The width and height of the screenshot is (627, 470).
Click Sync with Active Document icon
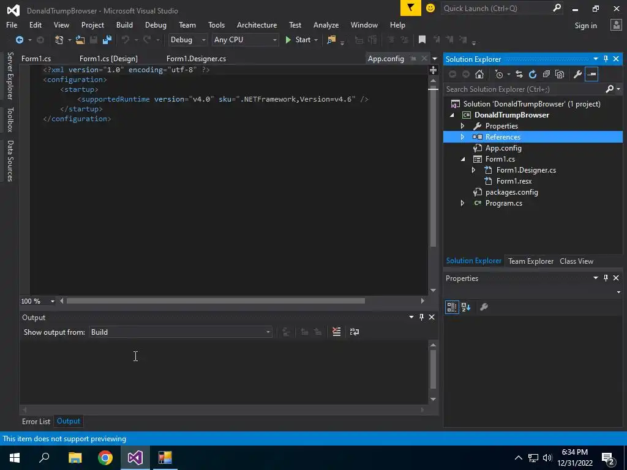[x=519, y=74]
